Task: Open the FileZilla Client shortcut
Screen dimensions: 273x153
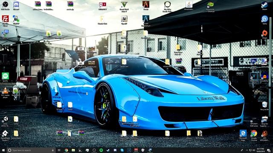Action: click(x=5, y=21)
